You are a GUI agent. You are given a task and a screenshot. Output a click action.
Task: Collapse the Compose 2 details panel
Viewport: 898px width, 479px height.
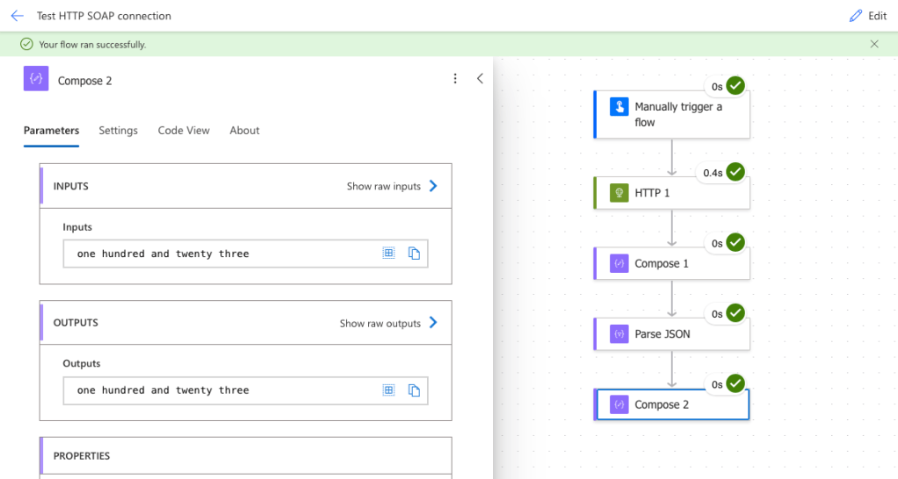(x=480, y=79)
